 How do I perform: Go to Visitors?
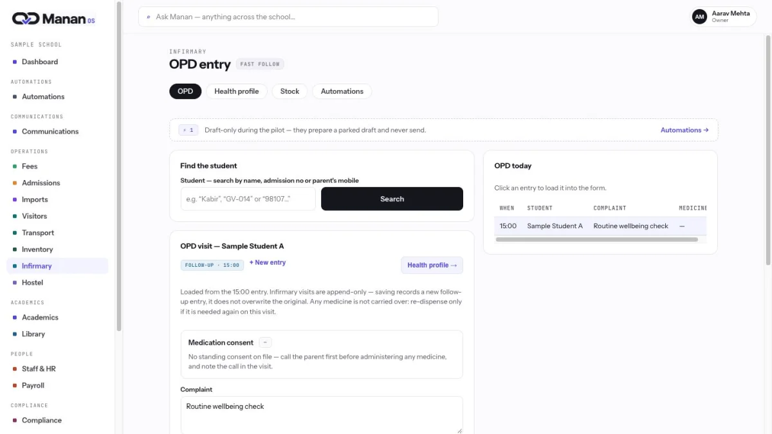click(34, 216)
